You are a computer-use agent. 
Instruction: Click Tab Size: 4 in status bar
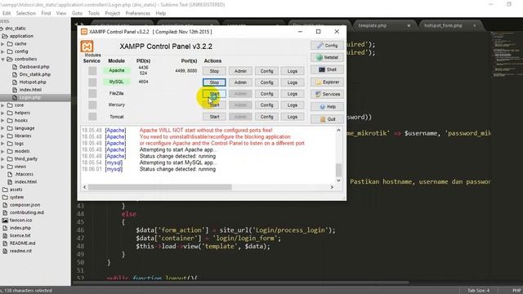(478, 291)
